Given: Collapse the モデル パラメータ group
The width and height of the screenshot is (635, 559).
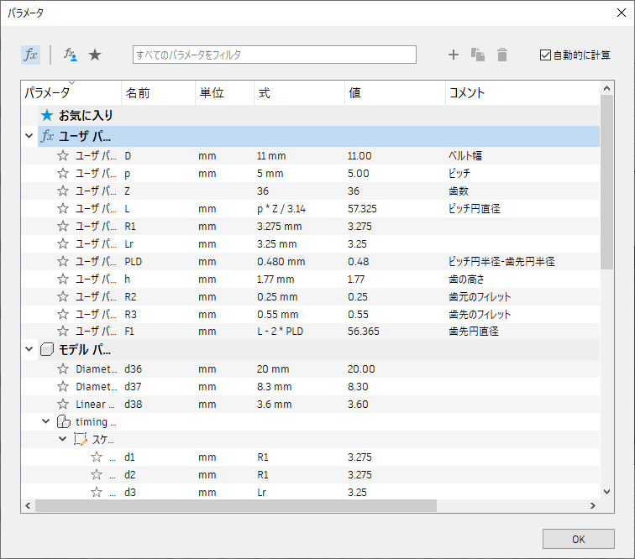Looking at the screenshot, I should pos(30,348).
